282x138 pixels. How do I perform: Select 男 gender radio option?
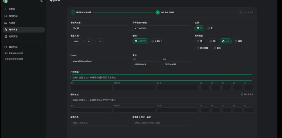[x=199, y=28]
